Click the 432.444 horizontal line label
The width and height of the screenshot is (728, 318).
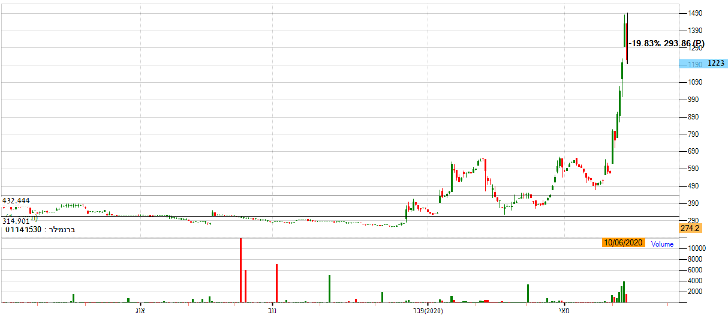(x=16, y=200)
